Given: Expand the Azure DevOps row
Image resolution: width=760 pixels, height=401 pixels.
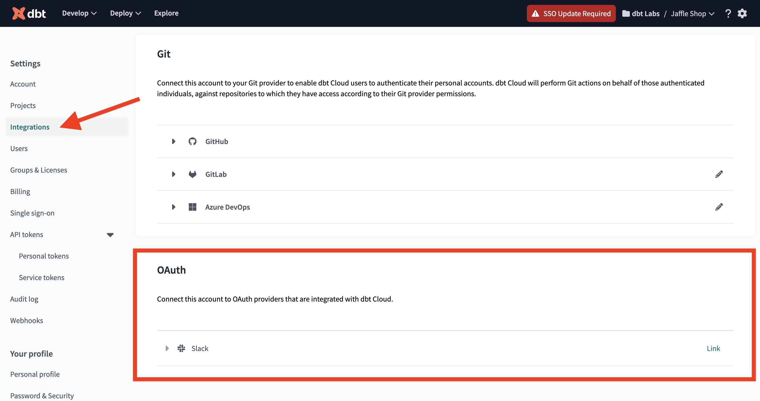Looking at the screenshot, I should [173, 207].
